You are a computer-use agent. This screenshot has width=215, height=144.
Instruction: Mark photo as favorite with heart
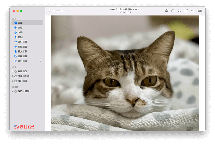click(180, 11)
